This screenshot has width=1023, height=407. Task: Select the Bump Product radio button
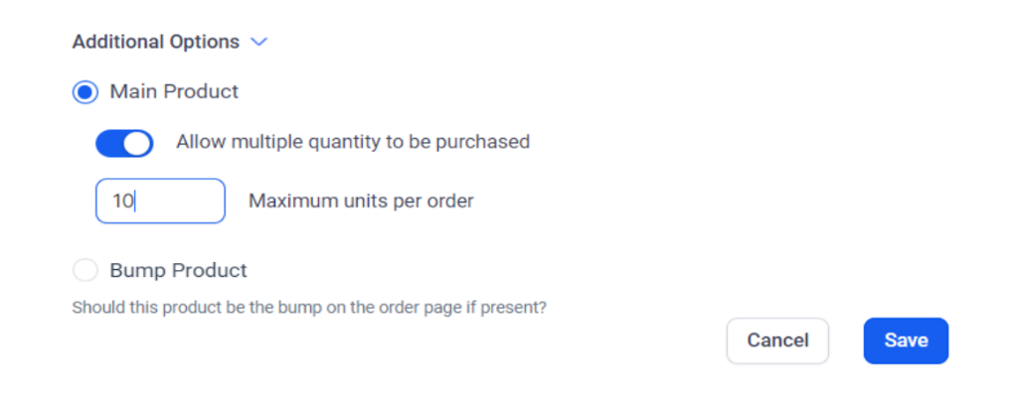click(x=85, y=270)
